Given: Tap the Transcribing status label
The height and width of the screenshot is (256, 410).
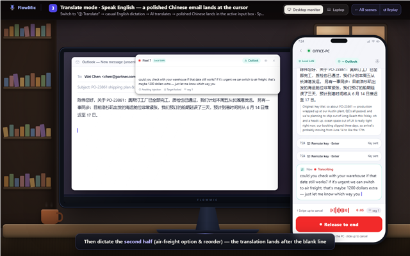Looking at the screenshot, I should point(325,169).
